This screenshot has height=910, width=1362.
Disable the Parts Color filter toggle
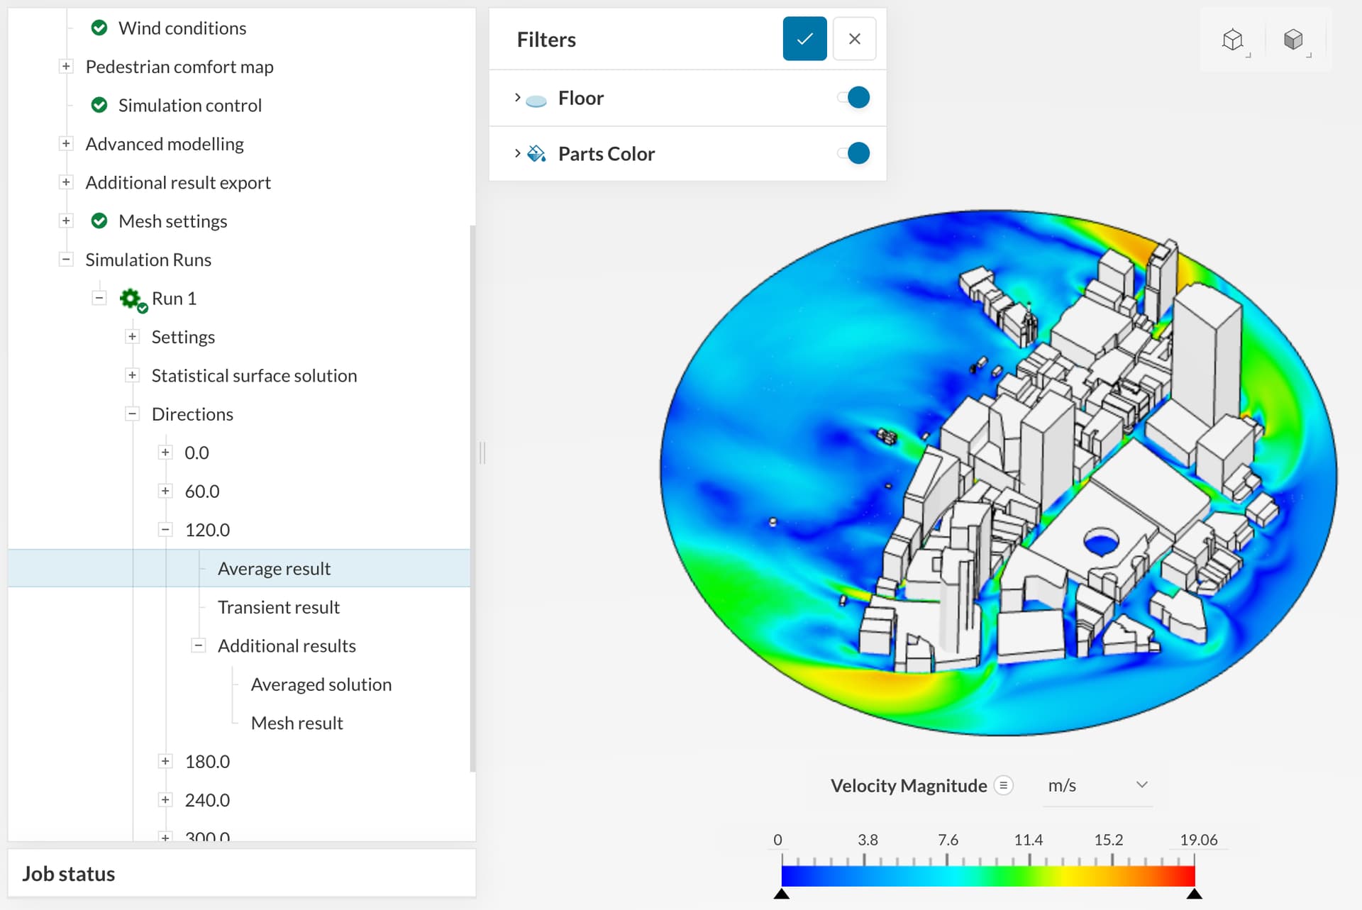pos(854,153)
